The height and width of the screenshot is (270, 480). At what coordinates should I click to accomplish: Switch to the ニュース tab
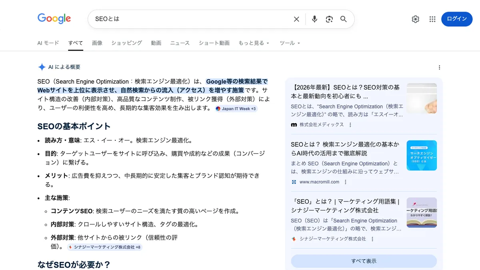180,43
